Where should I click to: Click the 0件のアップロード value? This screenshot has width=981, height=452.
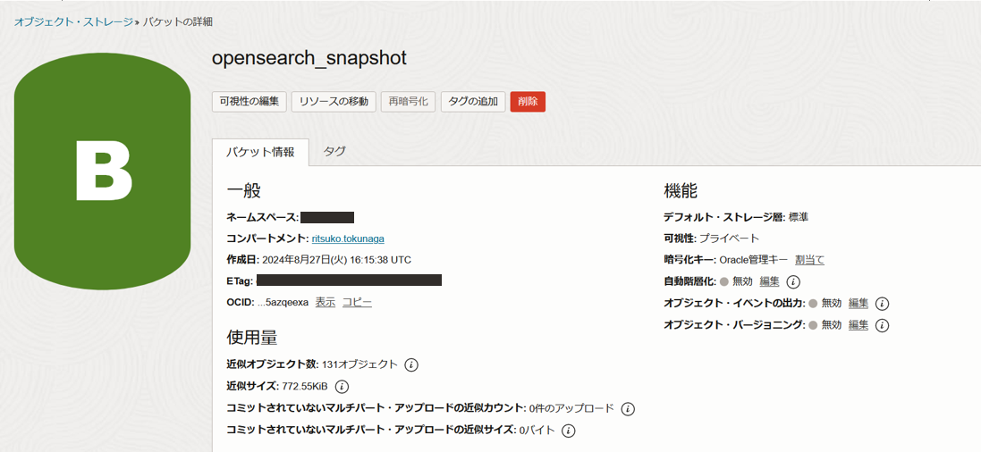[571, 409]
